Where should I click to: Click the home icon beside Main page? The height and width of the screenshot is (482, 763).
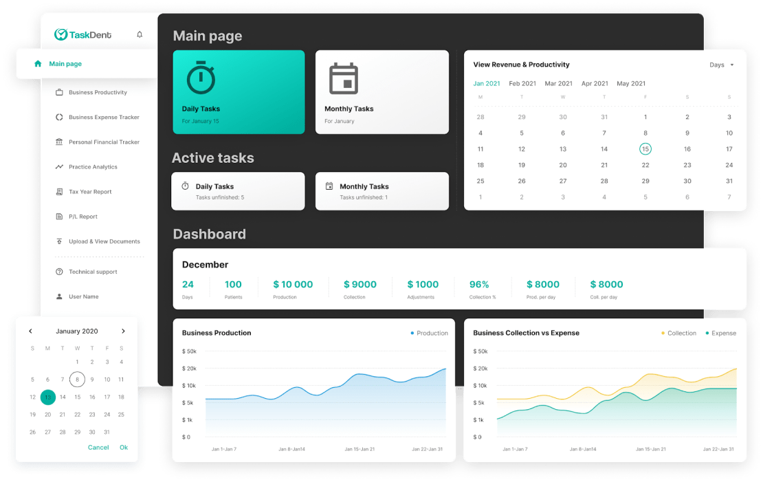pos(38,63)
